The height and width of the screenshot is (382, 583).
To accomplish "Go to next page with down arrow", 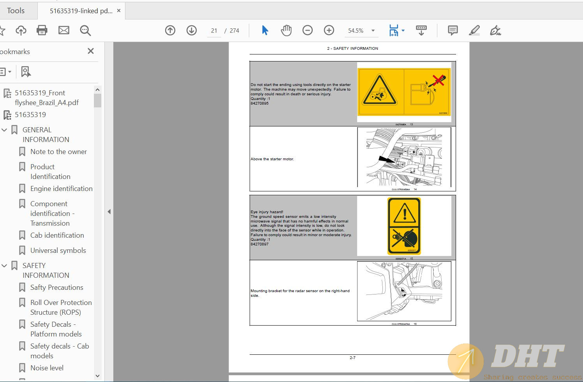I will click(x=192, y=30).
